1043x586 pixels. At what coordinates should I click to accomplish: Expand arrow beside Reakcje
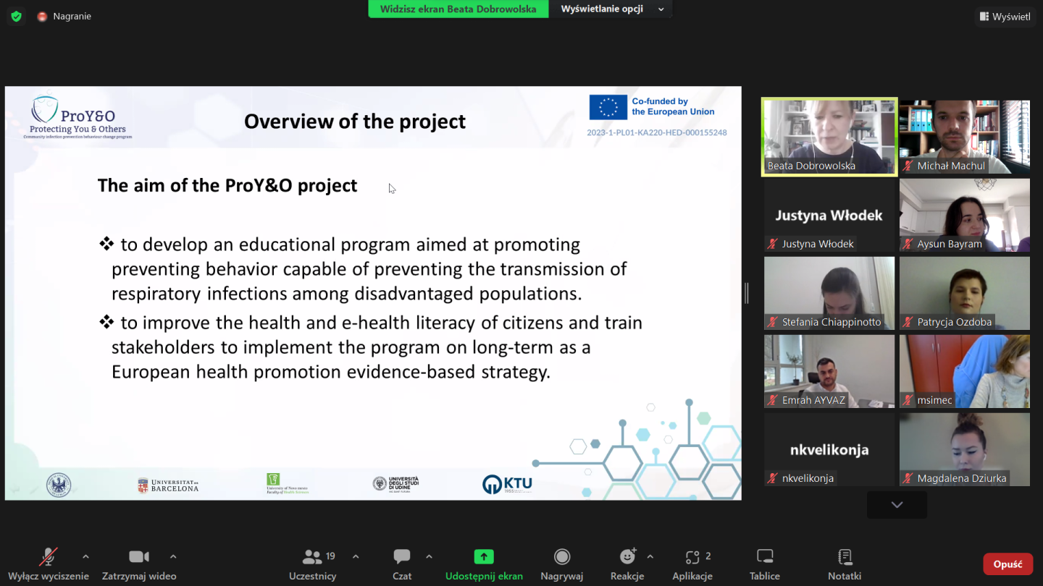point(650,556)
